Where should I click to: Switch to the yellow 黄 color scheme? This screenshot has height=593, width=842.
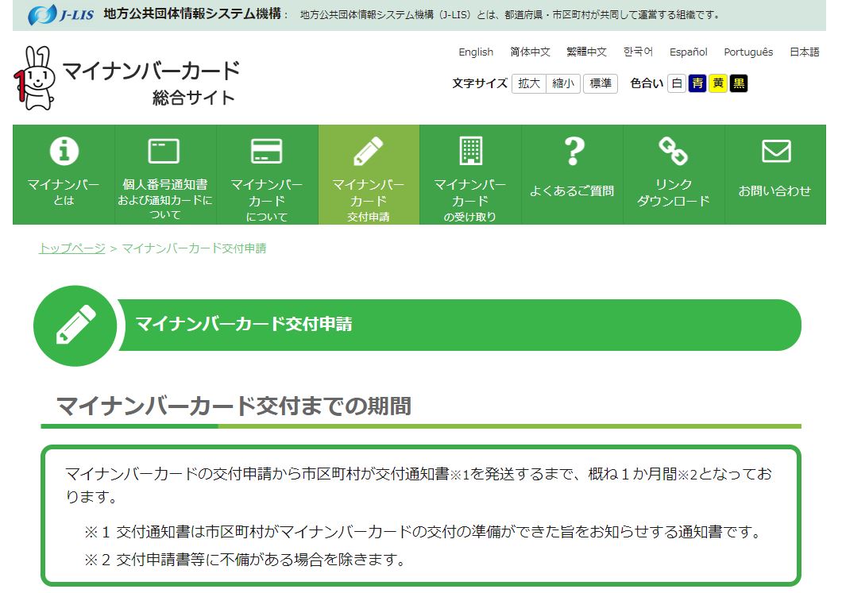[718, 83]
